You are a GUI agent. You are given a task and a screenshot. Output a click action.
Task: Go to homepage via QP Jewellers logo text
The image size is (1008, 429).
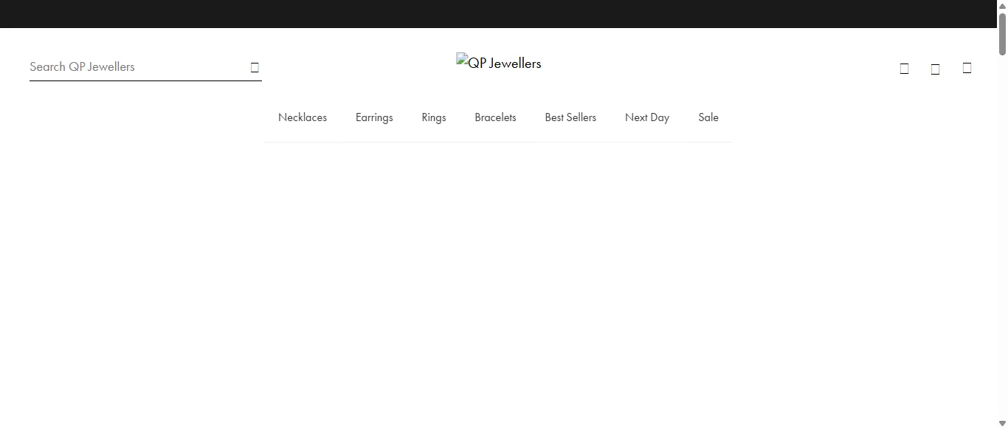pos(505,64)
